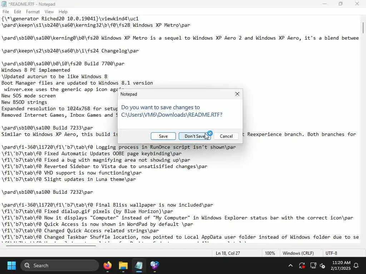Image resolution: width=366 pixels, height=274 pixels.
Task: Open File Explorer from the taskbar
Action: click(123, 265)
